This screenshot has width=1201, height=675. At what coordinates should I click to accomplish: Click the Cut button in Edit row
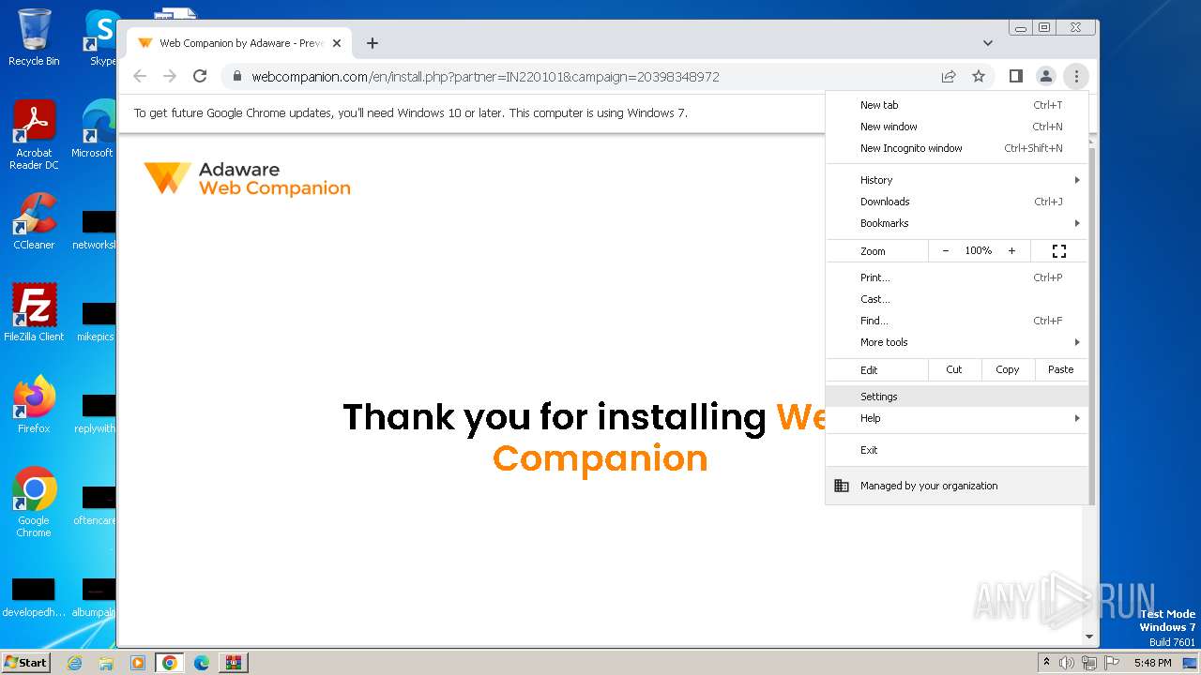(x=954, y=369)
